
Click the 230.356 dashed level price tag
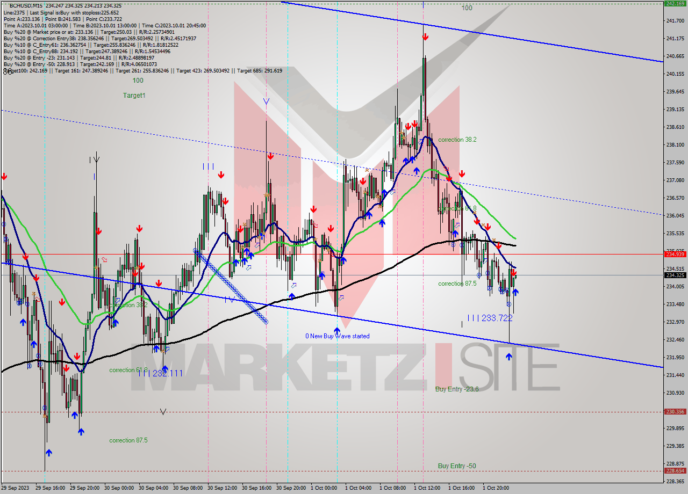tap(676, 412)
